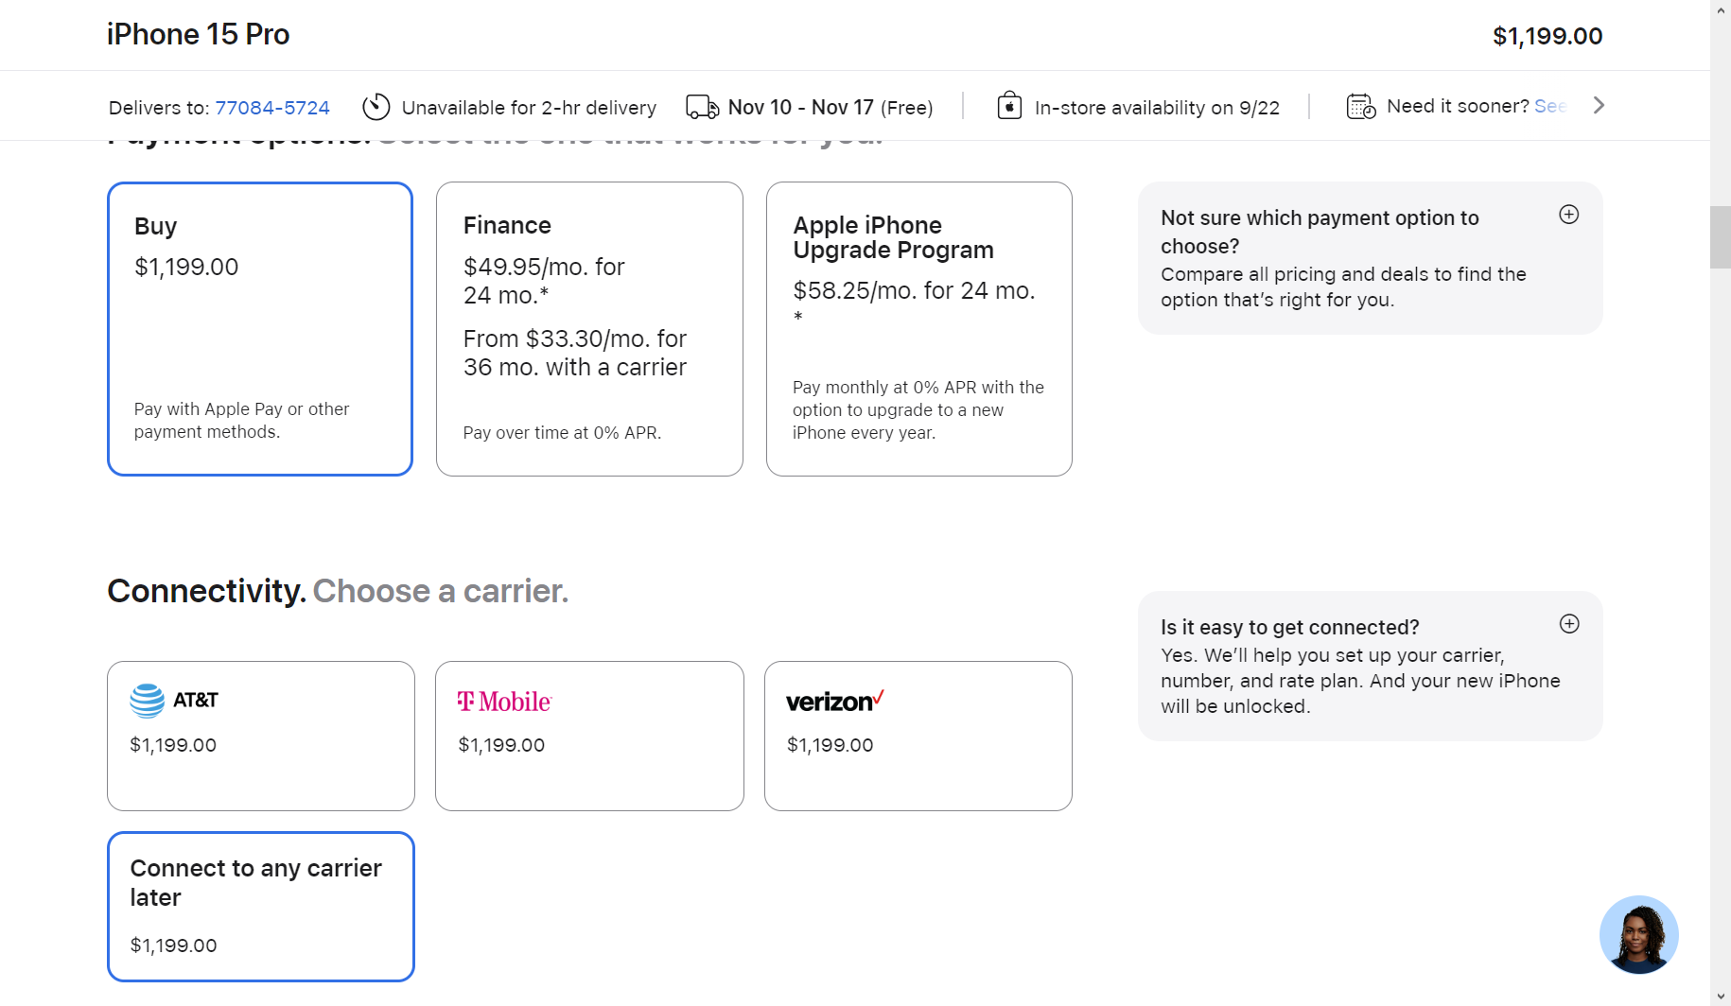Click the scrollbar up arrow

coord(1721,9)
